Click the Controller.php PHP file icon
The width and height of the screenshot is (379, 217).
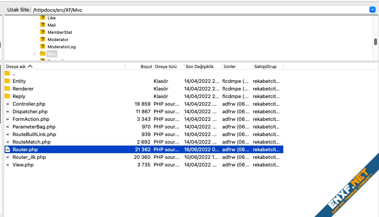tap(7, 104)
